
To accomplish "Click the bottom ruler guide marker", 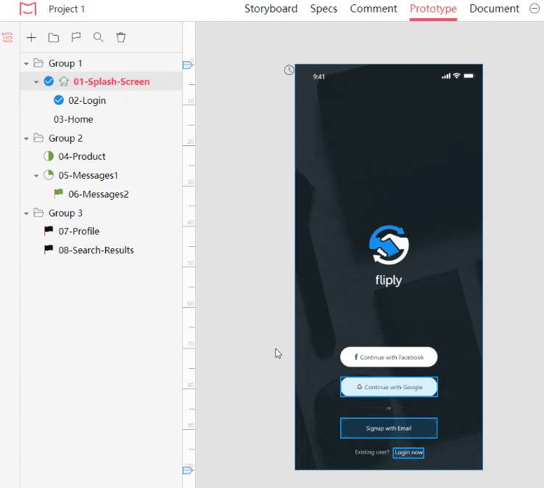I will tap(187, 470).
